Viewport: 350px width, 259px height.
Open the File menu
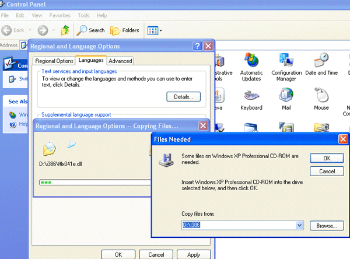[x=5, y=15]
